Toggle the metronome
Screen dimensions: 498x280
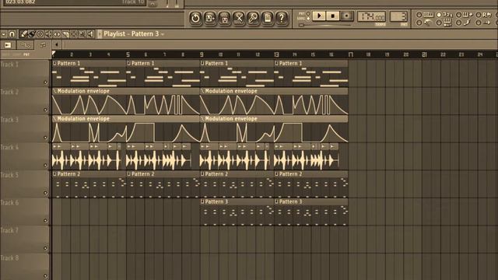click(425, 23)
